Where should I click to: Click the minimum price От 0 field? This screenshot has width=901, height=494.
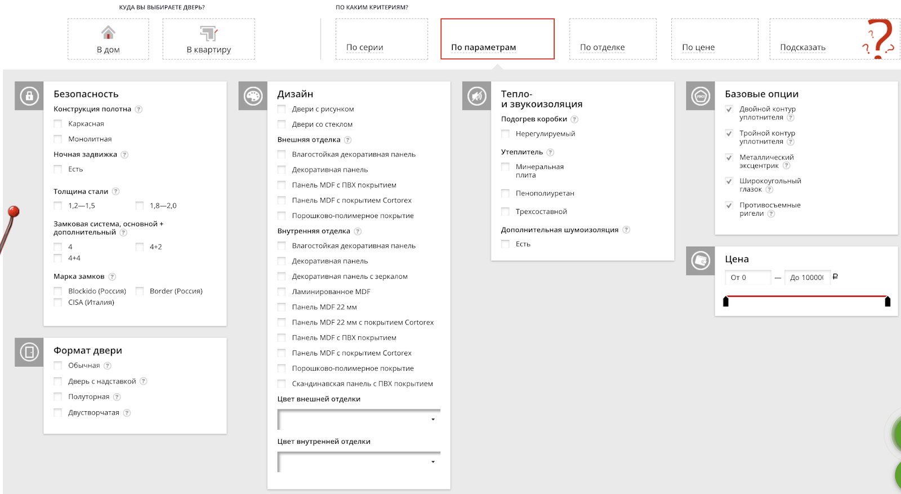(747, 278)
